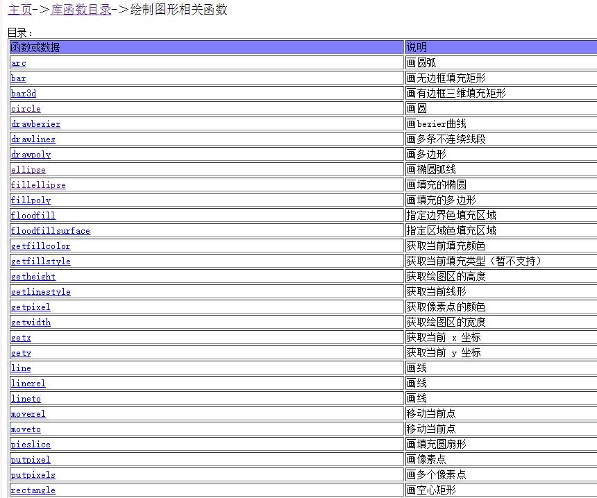Open the getheight function link
The width and height of the screenshot is (597, 498).
[x=33, y=277]
